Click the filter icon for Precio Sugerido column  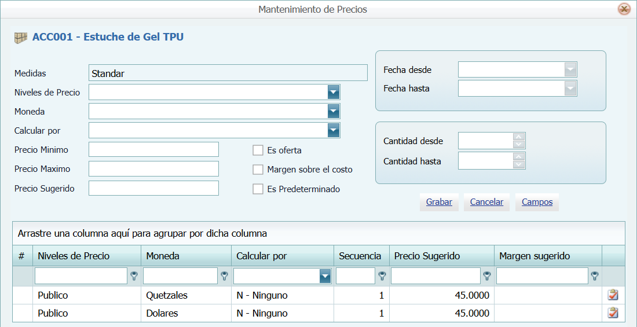click(488, 276)
